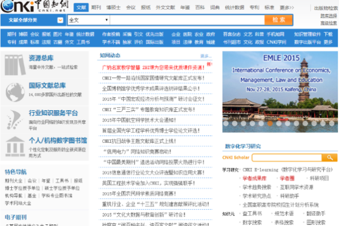
Task: Select the orange active banner dot
Action: [270, 123]
